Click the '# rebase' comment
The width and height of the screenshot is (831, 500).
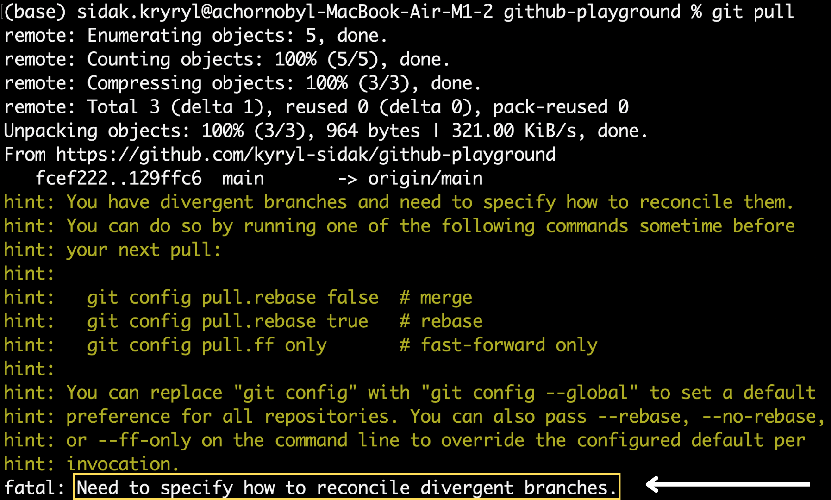click(441, 321)
